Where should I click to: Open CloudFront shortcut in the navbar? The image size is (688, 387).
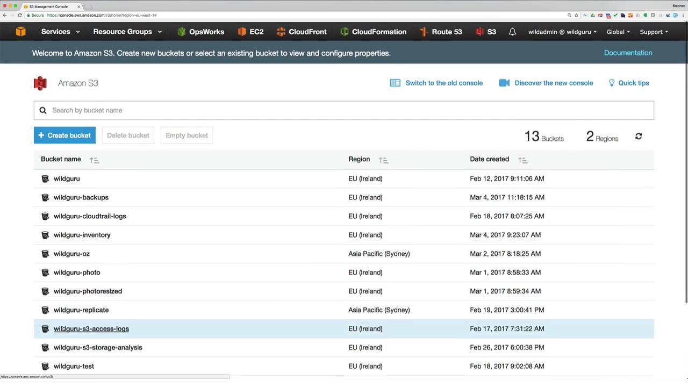[302, 32]
